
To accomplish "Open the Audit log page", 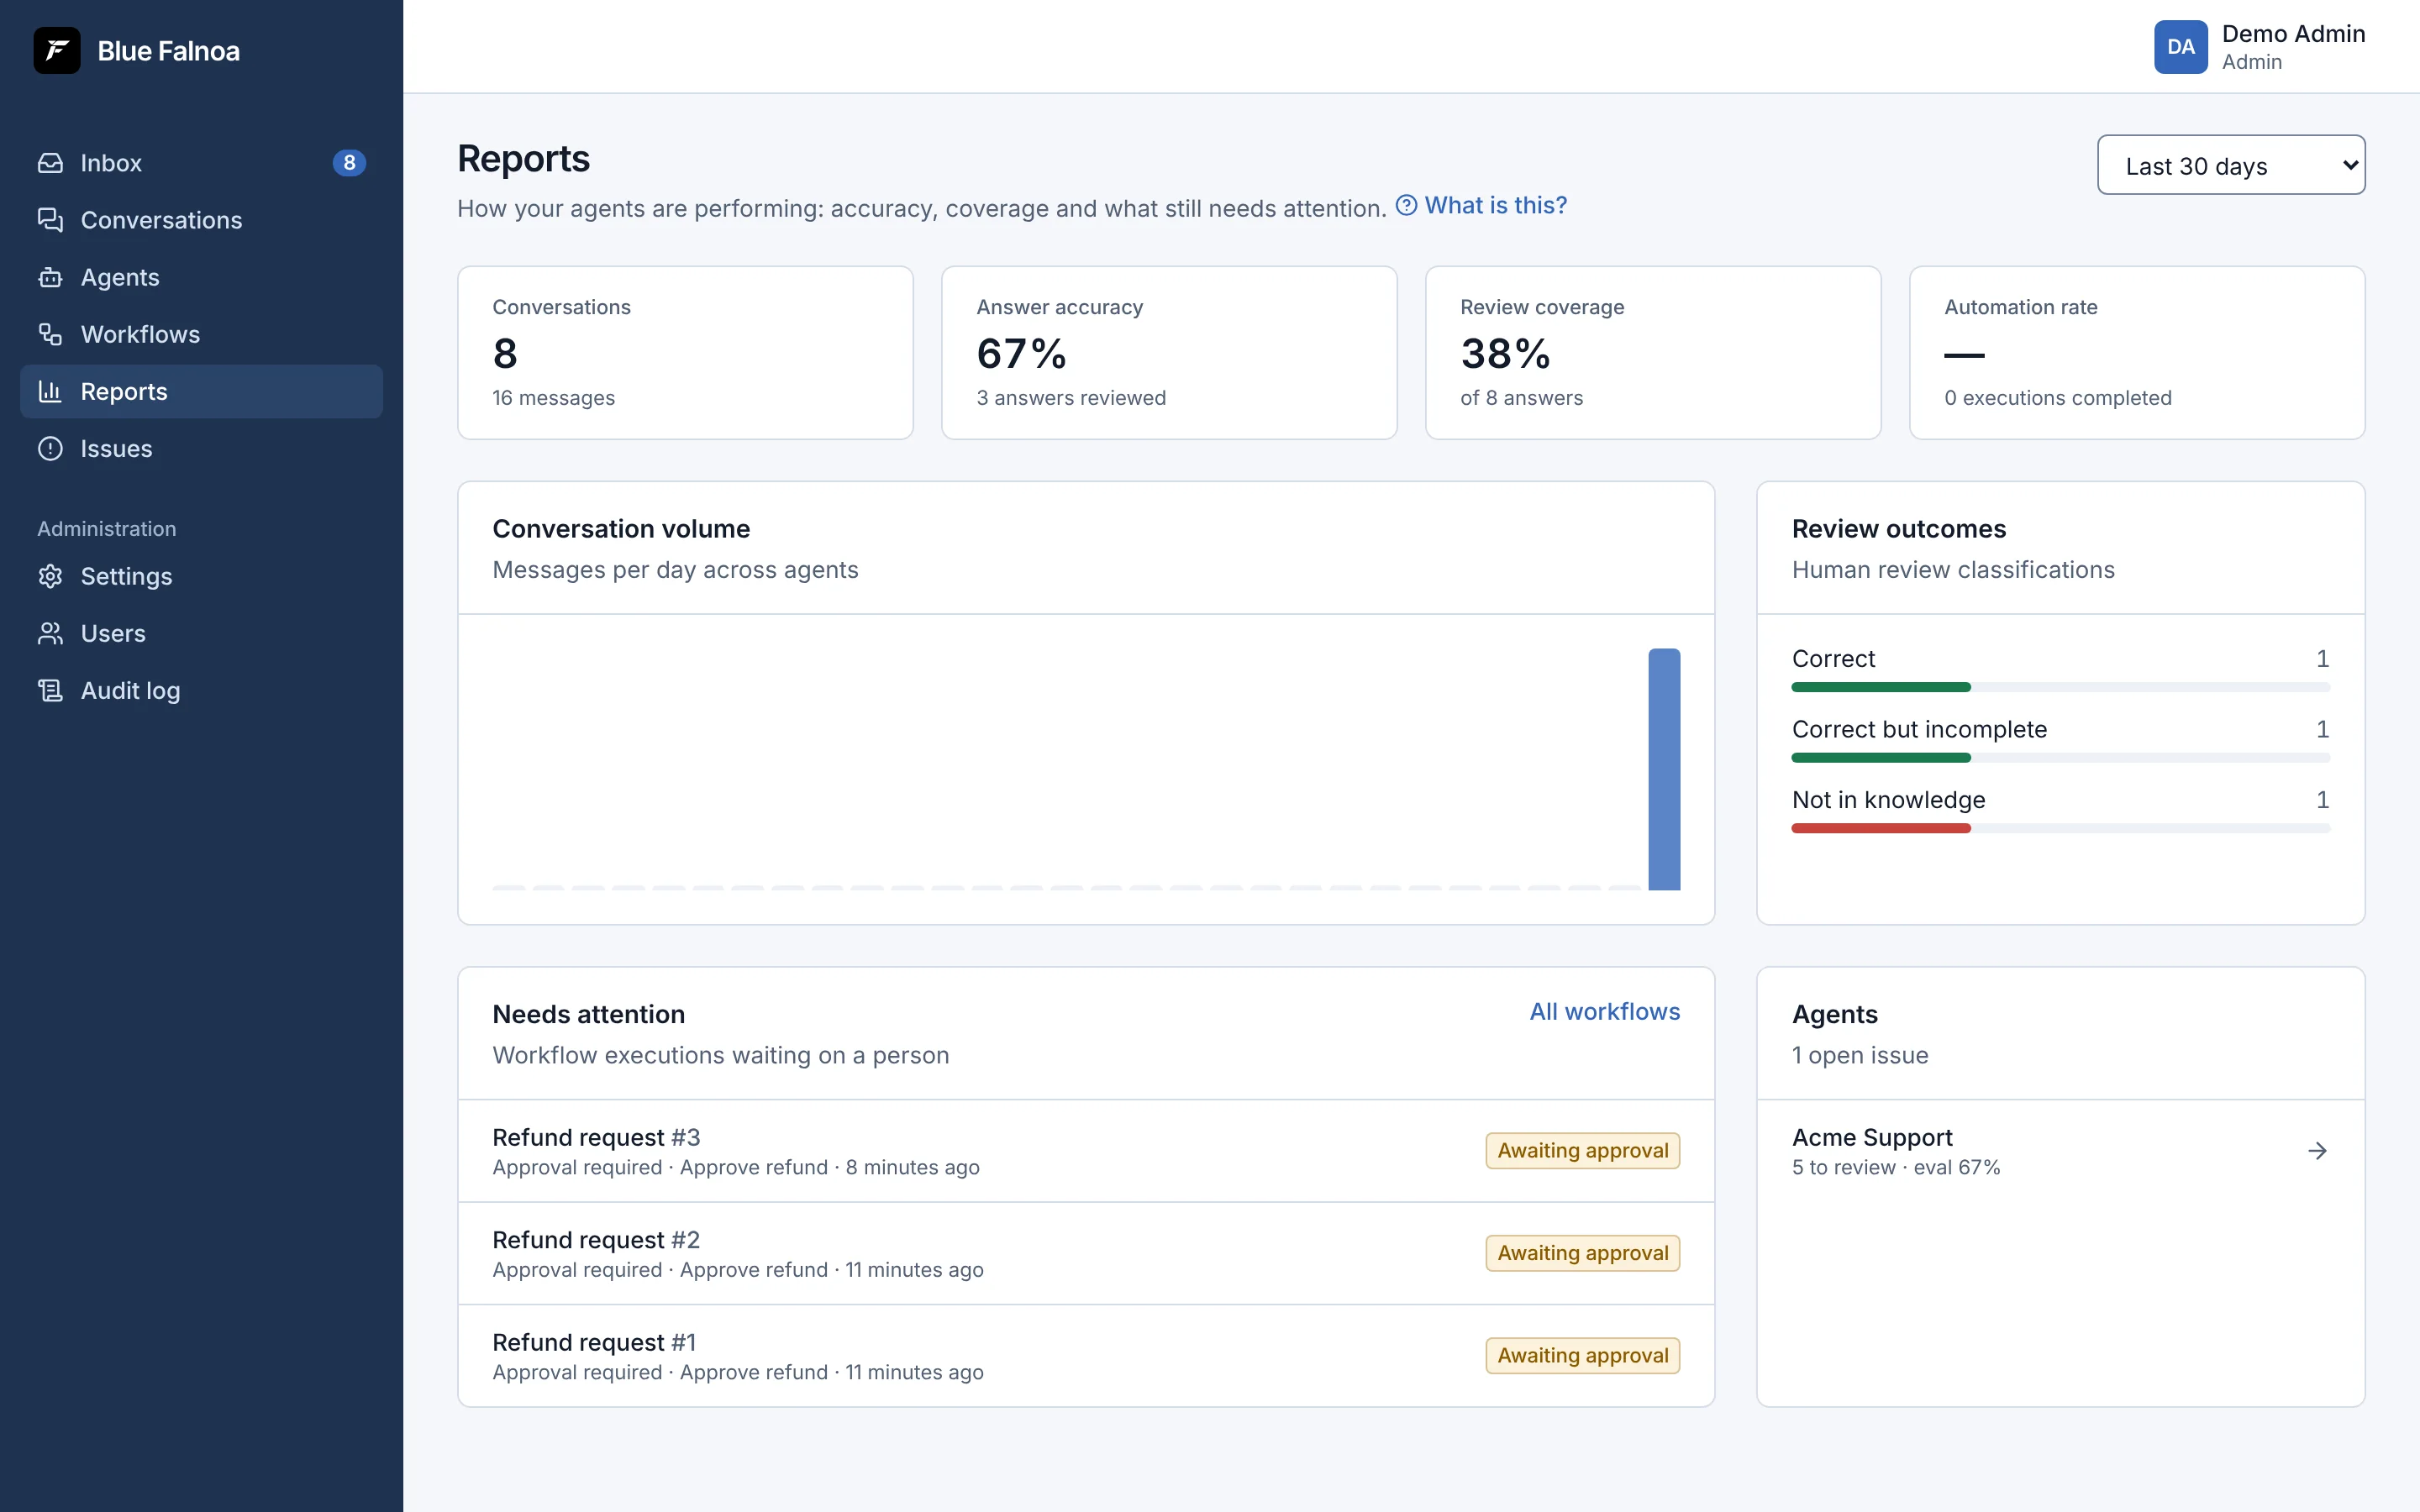I will pos(201,690).
